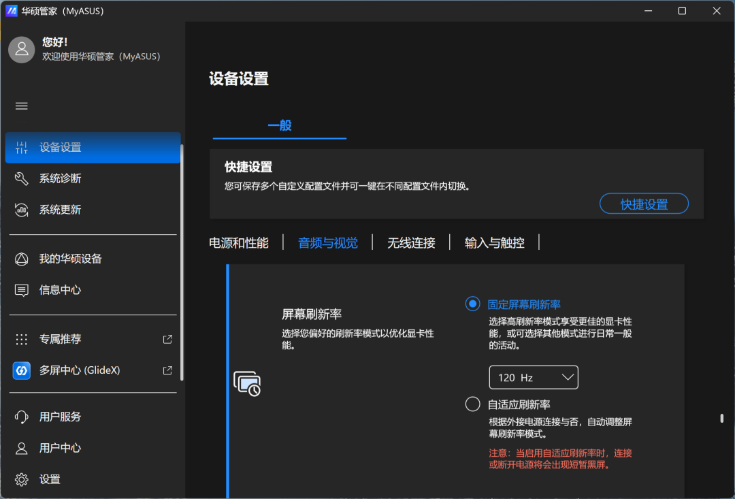Screen dimensions: 735x499
Task: Select 固定屏幕刷新率 radio button
Action: click(x=472, y=304)
